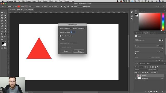Enable the Star checkbox
Screen dimensions: 166x93
[60, 40]
